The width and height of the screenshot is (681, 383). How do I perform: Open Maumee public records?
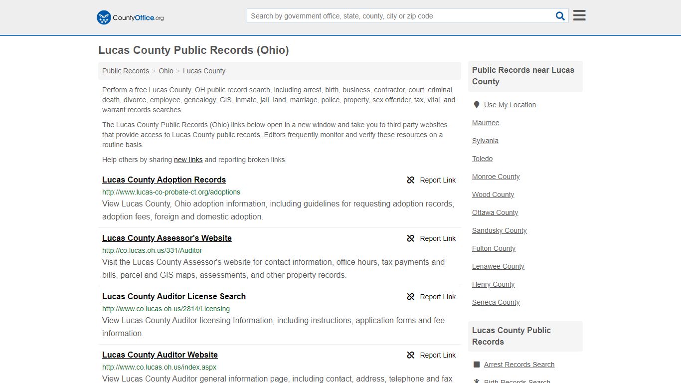pos(486,123)
